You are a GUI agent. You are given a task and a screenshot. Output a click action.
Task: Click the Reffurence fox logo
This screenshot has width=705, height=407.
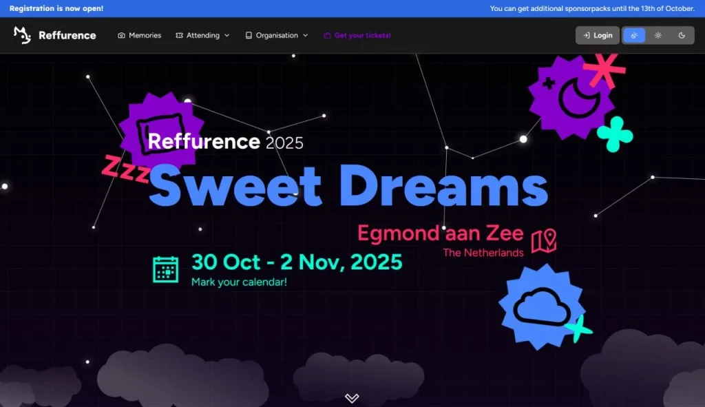point(21,34)
